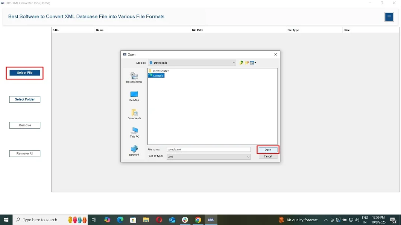Image resolution: width=401 pixels, height=225 pixels.
Task: Jump to Desktop in the places sidebar
Action: (x=134, y=96)
